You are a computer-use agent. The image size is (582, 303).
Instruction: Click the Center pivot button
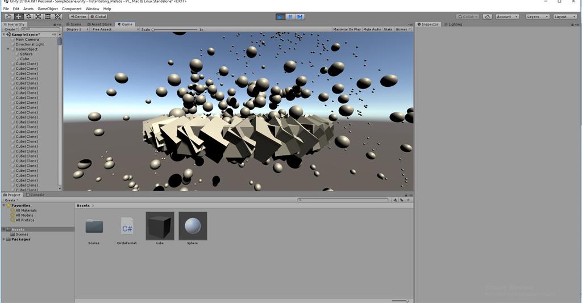click(x=78, y=16)
